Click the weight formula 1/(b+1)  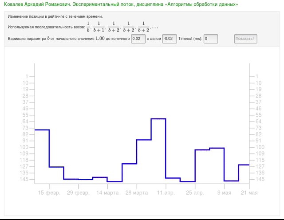click(99, 27)
